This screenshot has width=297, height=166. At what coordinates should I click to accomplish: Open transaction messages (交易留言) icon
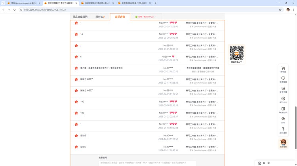tap(283, 79)
